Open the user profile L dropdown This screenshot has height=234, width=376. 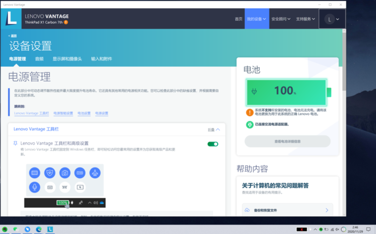[x=332, y=19]
